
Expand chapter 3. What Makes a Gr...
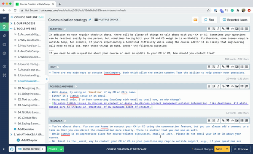[x=11, y=134]
